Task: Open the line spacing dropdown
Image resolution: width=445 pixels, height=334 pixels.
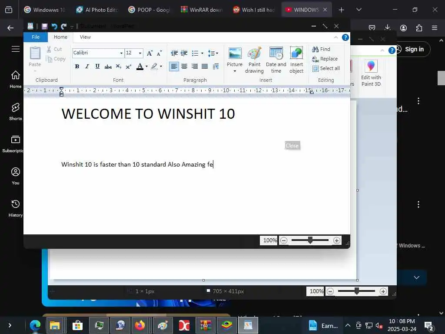Action: click(x=213, y=53)
